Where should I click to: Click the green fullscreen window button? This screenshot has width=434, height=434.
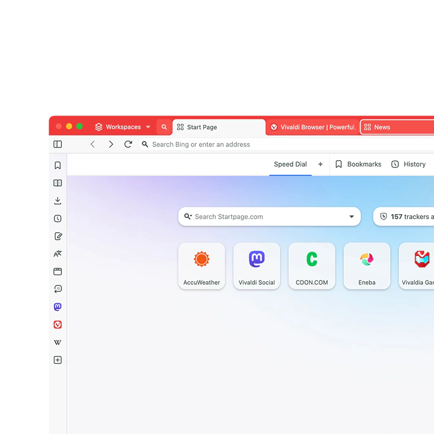[79, 126]
